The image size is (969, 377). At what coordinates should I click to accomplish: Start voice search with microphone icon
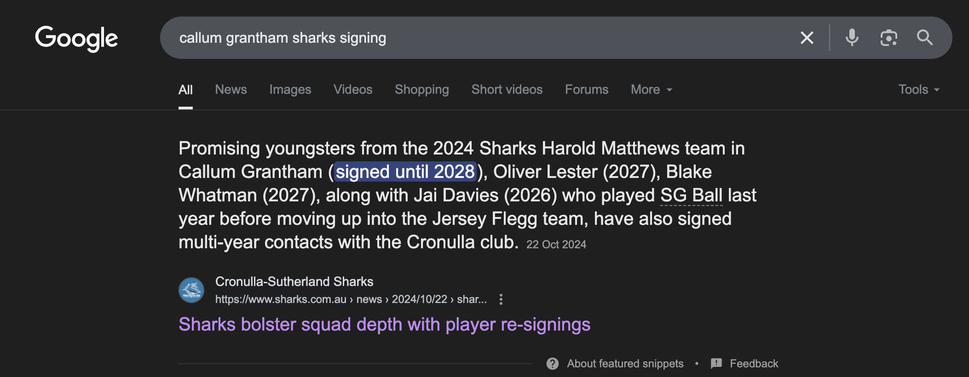(x=852, y=38)
